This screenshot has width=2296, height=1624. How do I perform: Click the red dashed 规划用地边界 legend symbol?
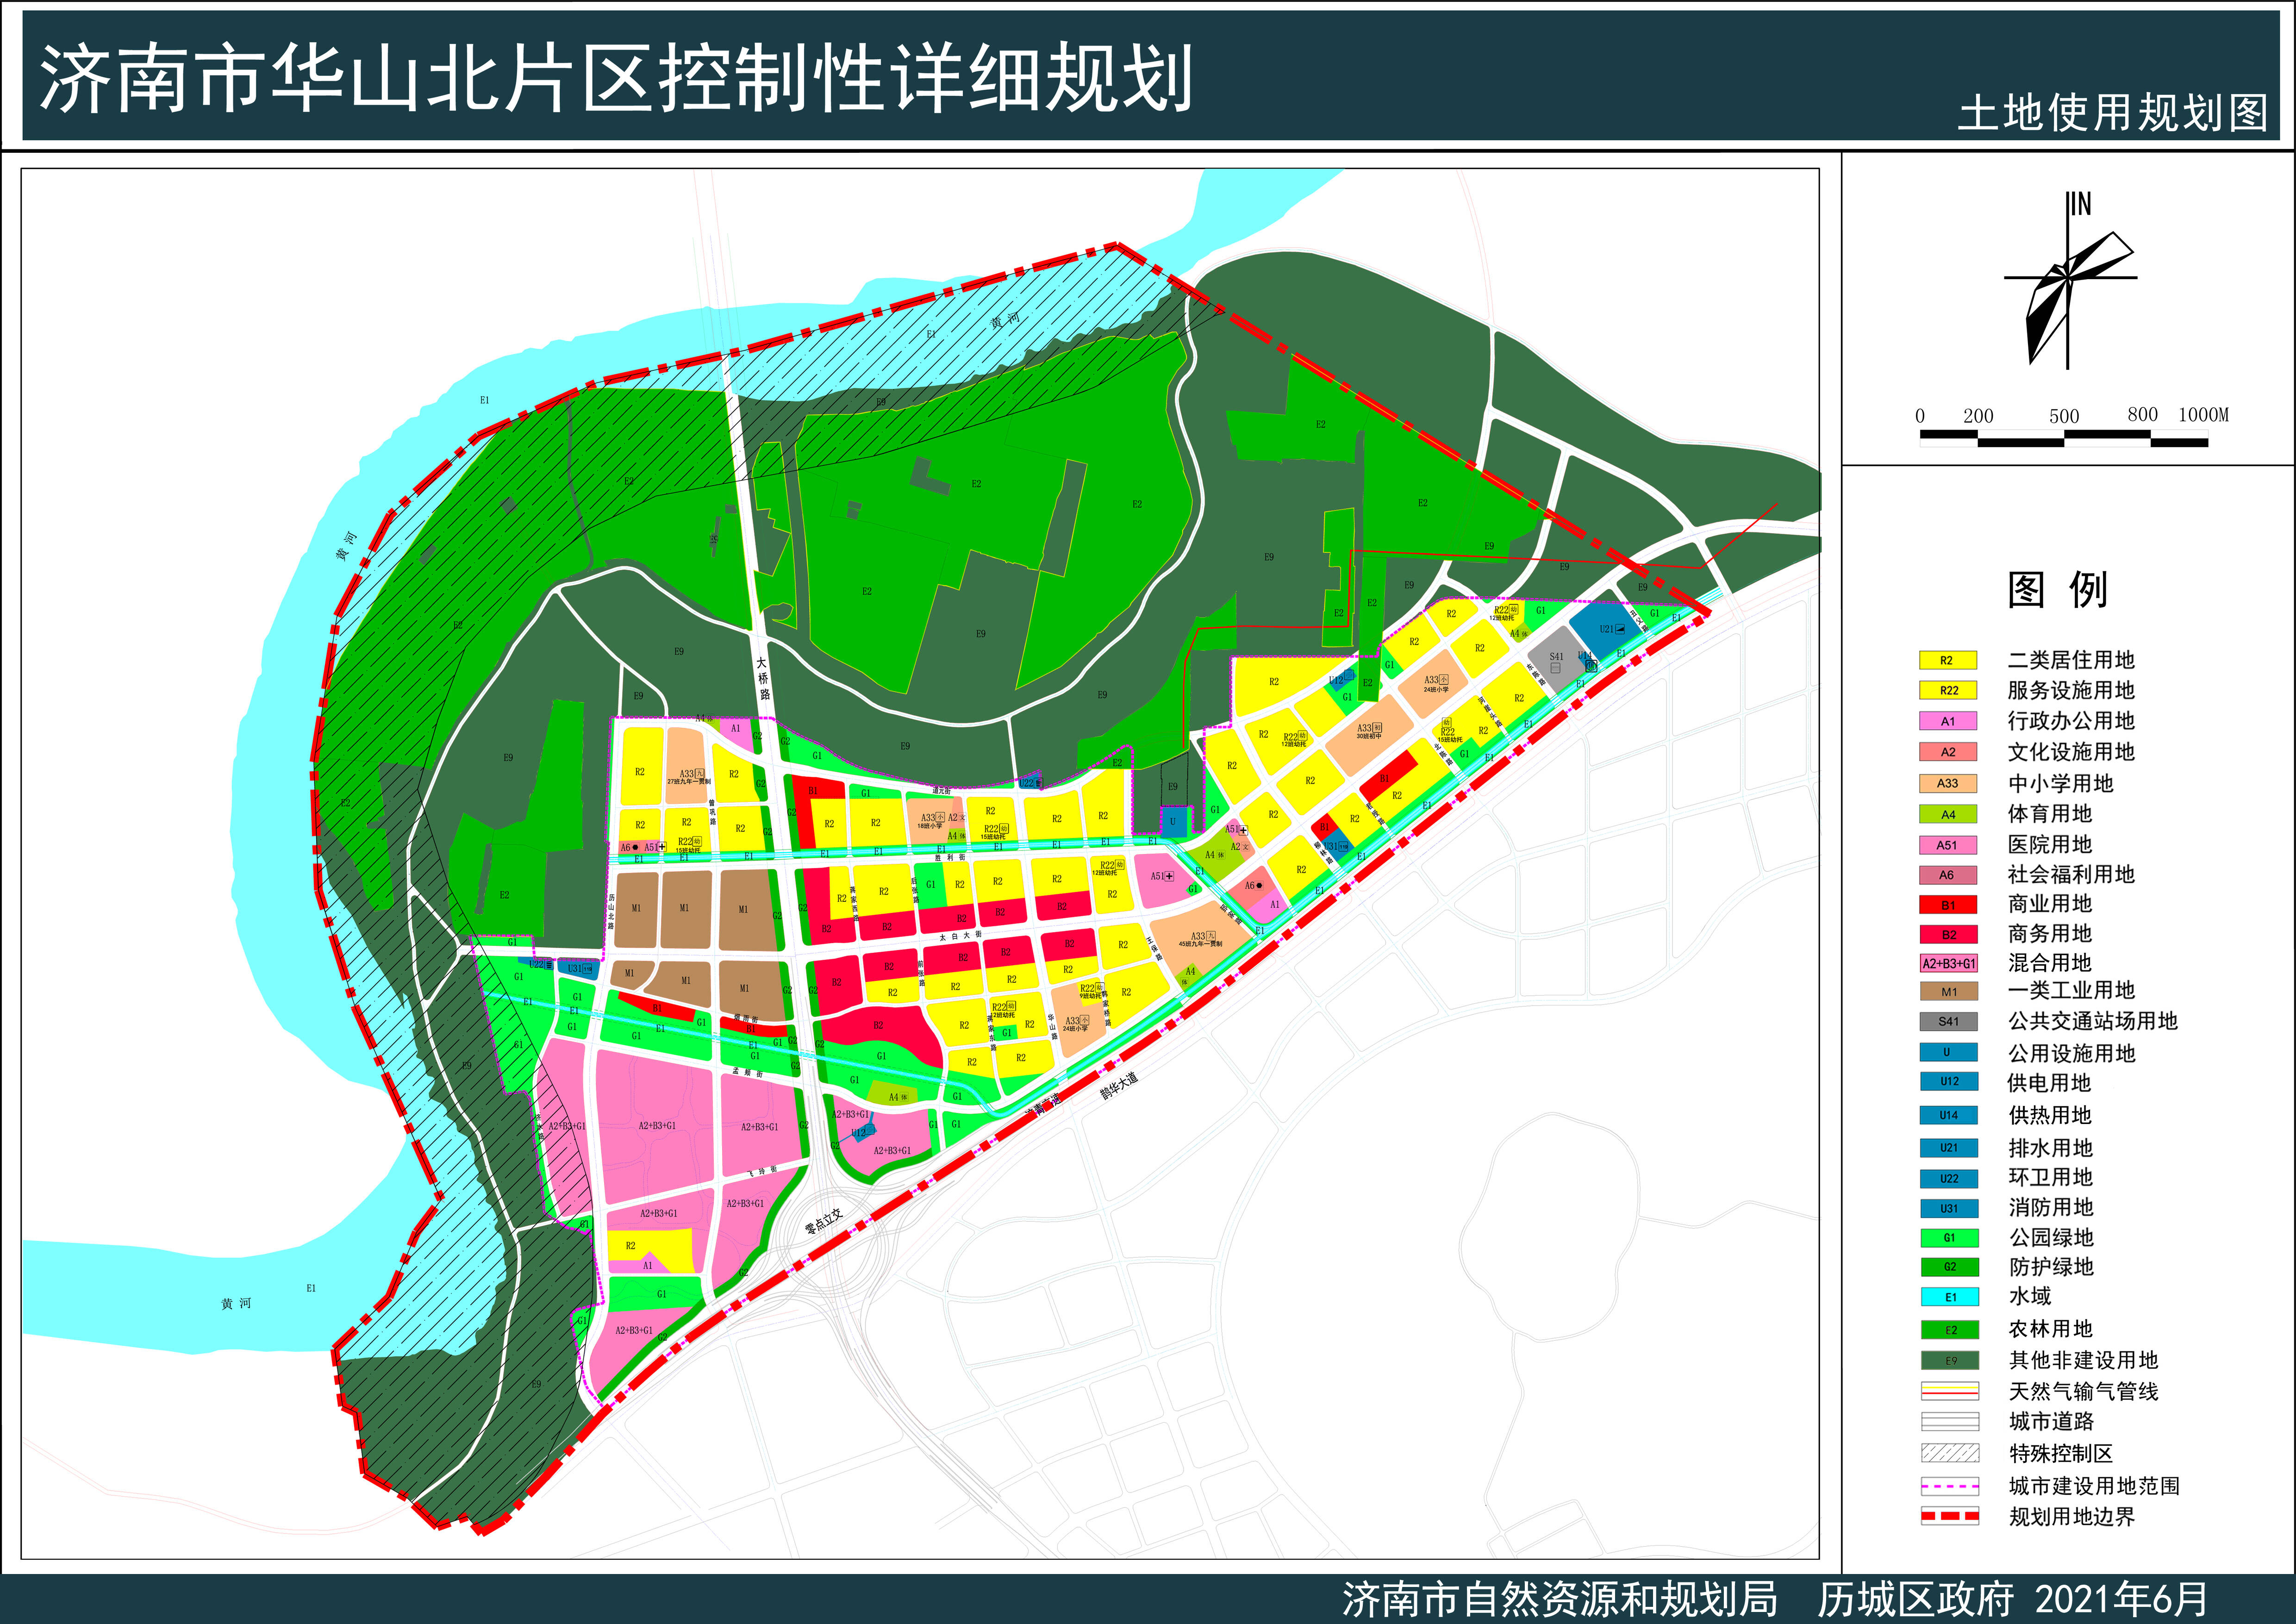[x=1949, y=1517]
